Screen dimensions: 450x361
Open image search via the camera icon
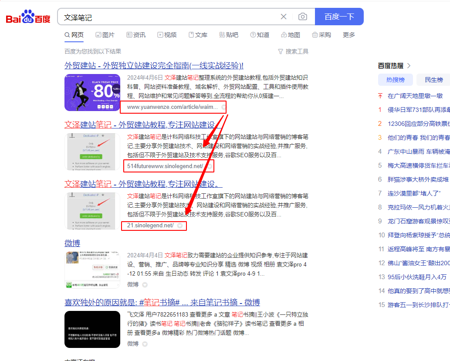302,17
